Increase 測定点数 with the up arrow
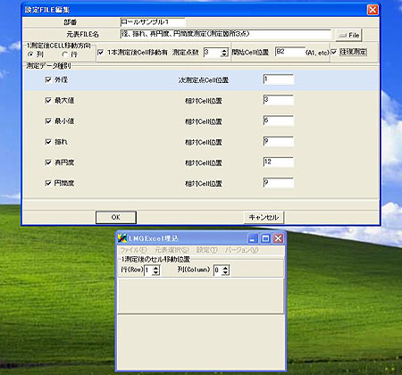Screen dimensions: 402x375 pyautogui.click(x=224, y=50)
